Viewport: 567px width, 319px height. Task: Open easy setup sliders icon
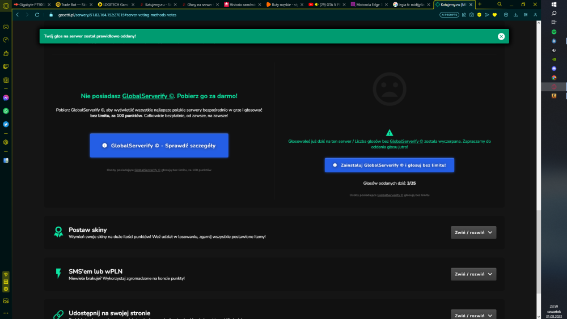526,15
